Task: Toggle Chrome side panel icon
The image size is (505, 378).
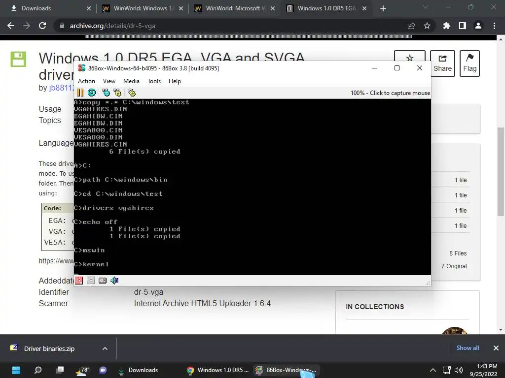Action: point(463,26)
